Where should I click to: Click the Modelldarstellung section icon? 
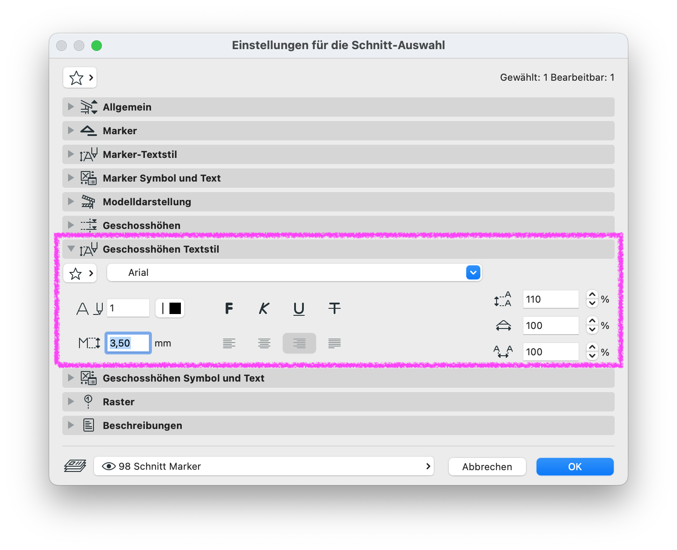[x=88, y=202]
